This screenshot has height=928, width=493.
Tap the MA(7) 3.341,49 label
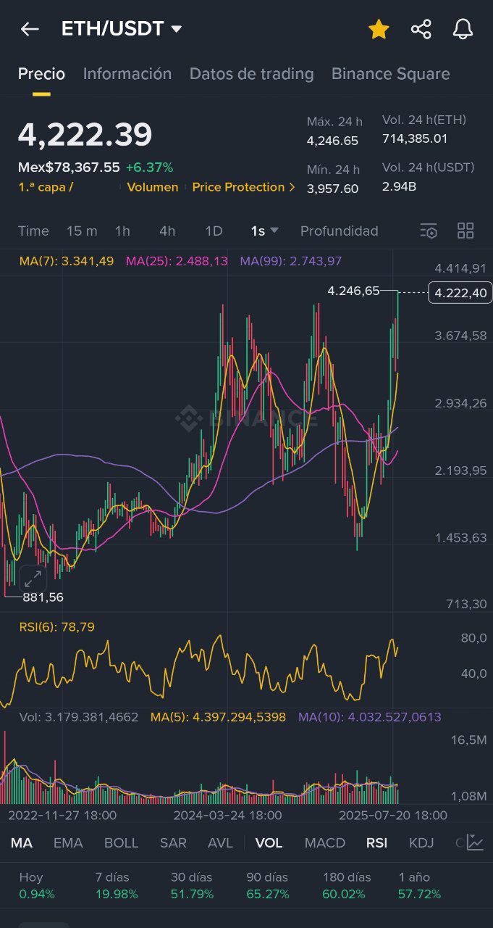[67, 261]
